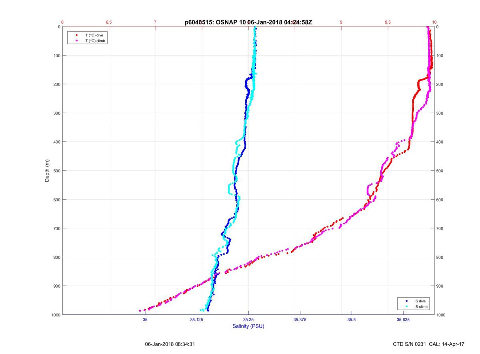Click the 200 tick on the left depth axis
Image resolution: width=480 pixels, height=354 pixels.
pos(56,84)
